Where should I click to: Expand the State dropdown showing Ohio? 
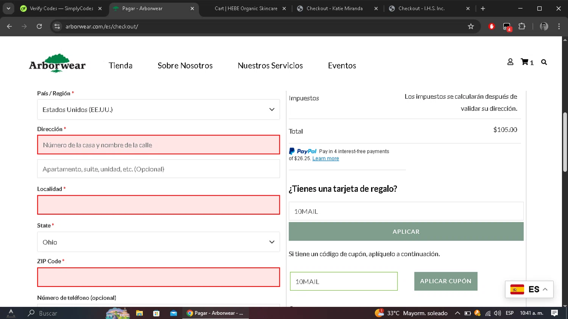click(158, 242)
